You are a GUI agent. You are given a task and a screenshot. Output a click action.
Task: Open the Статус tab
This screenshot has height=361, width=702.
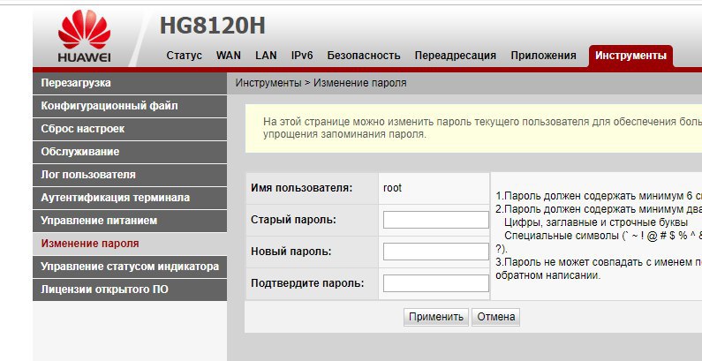(184, 56)
